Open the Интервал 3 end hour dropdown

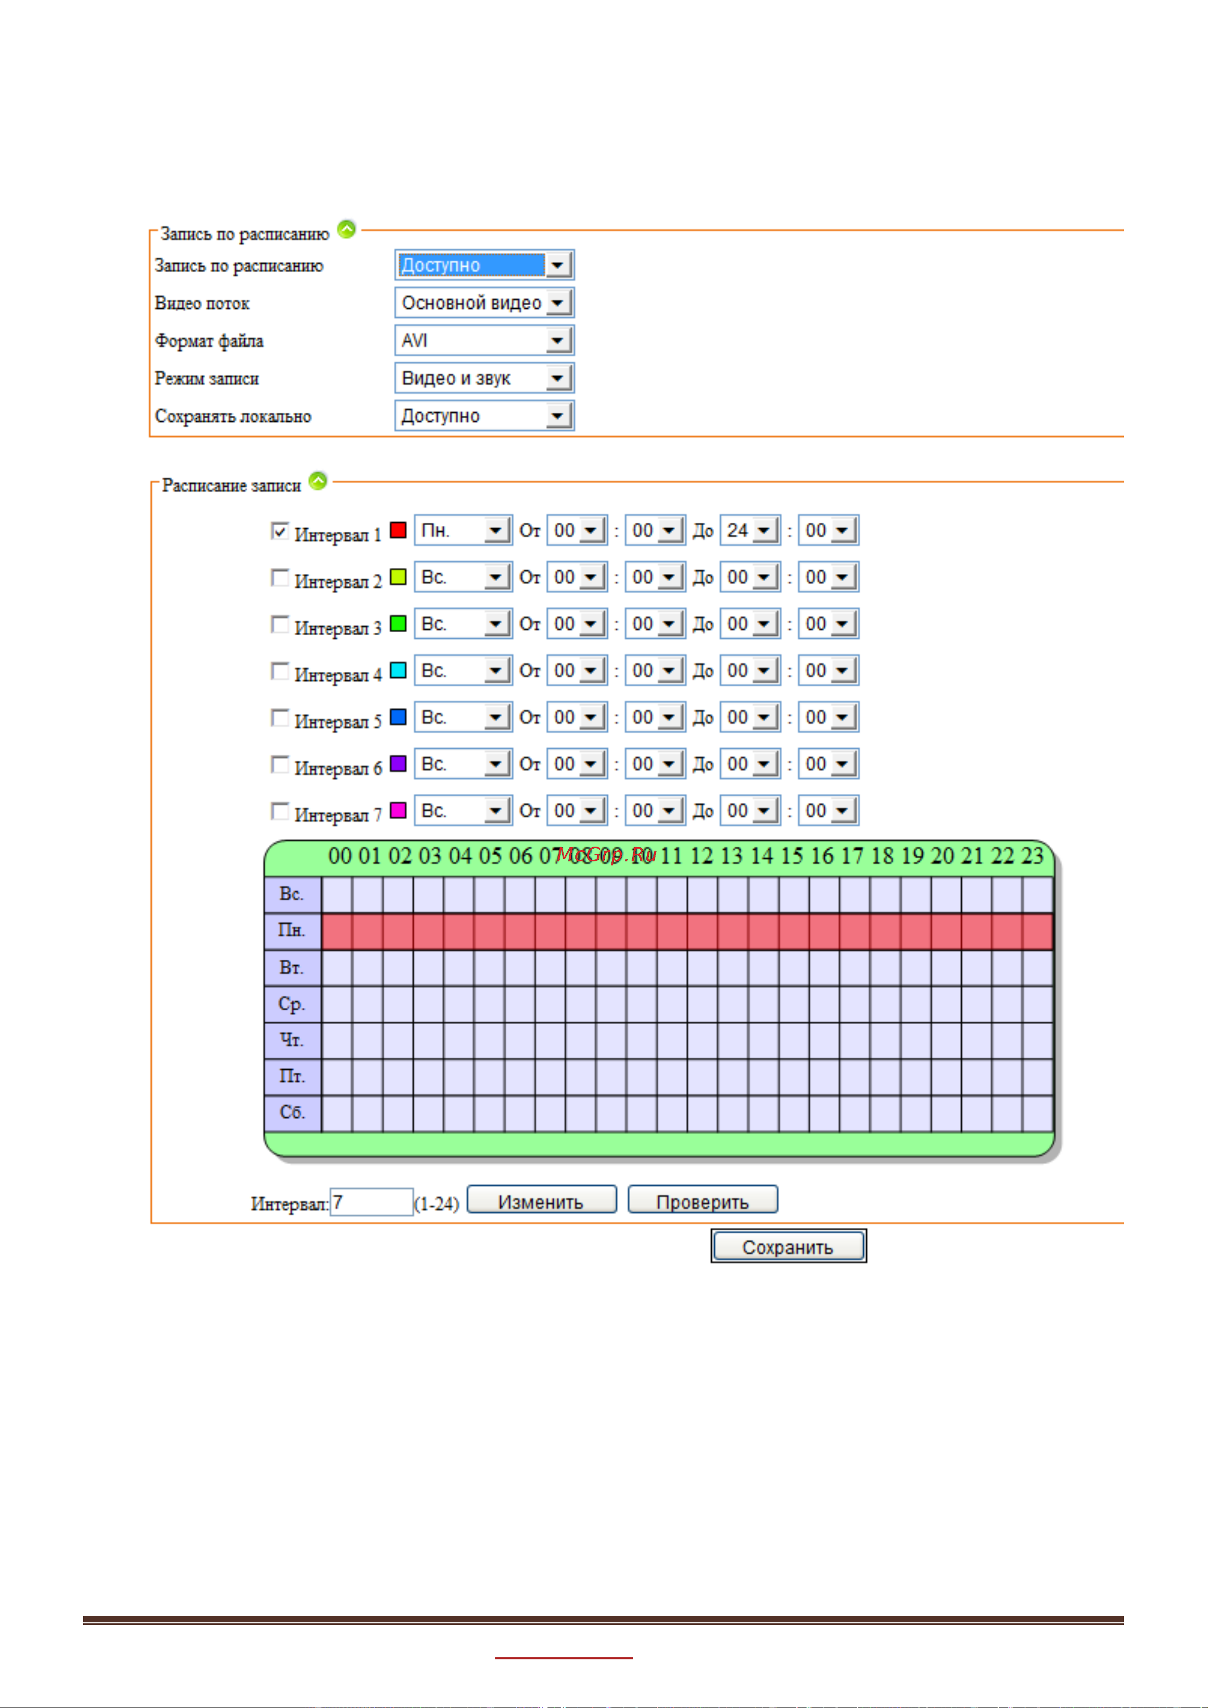click(x=751, y=624)
